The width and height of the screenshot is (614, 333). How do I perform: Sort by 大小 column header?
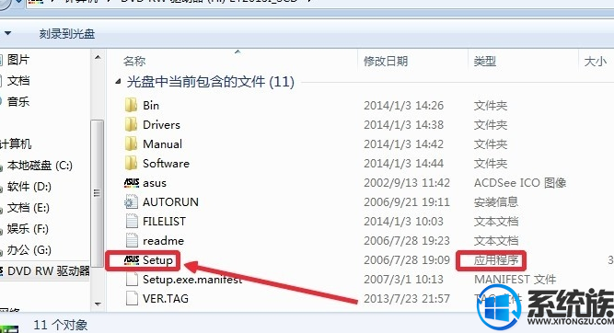coord(596,61)
